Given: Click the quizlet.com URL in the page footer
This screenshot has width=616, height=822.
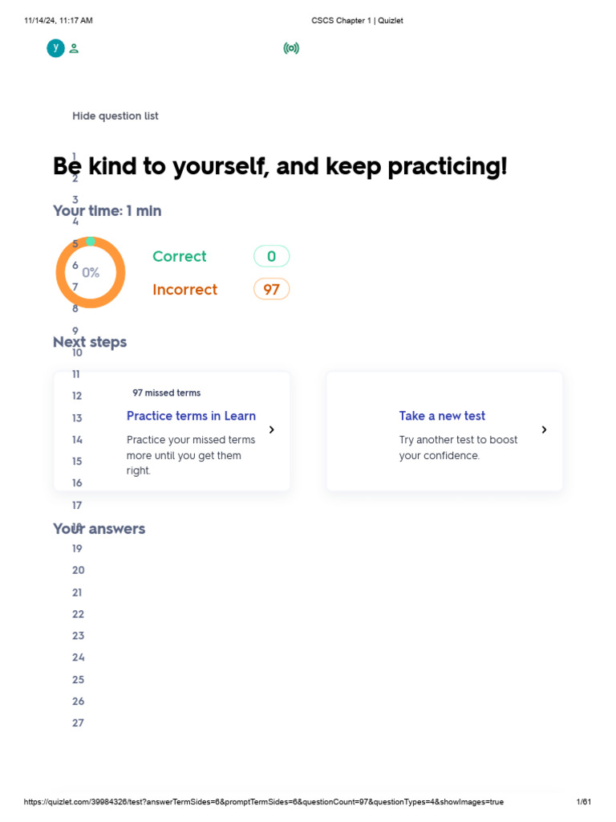Looking at the screenshot, I should coord(264,802).
